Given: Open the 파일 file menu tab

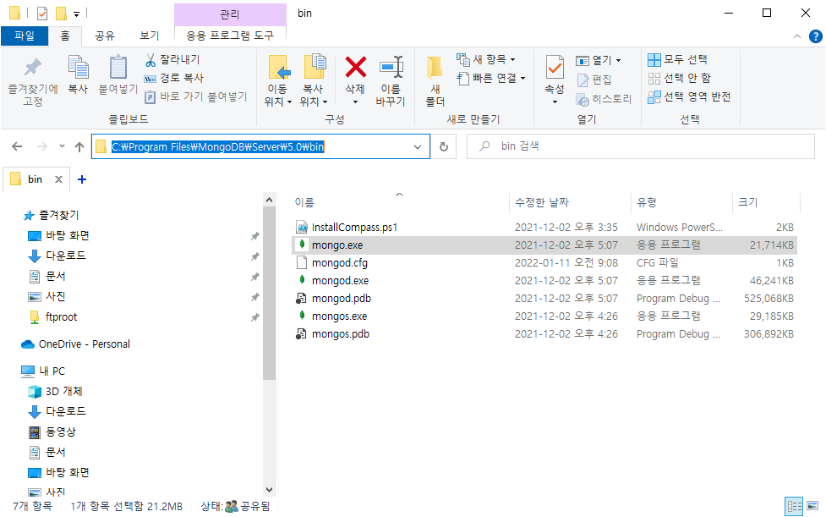Looking at the screenshot, I should tap(25, 36).
